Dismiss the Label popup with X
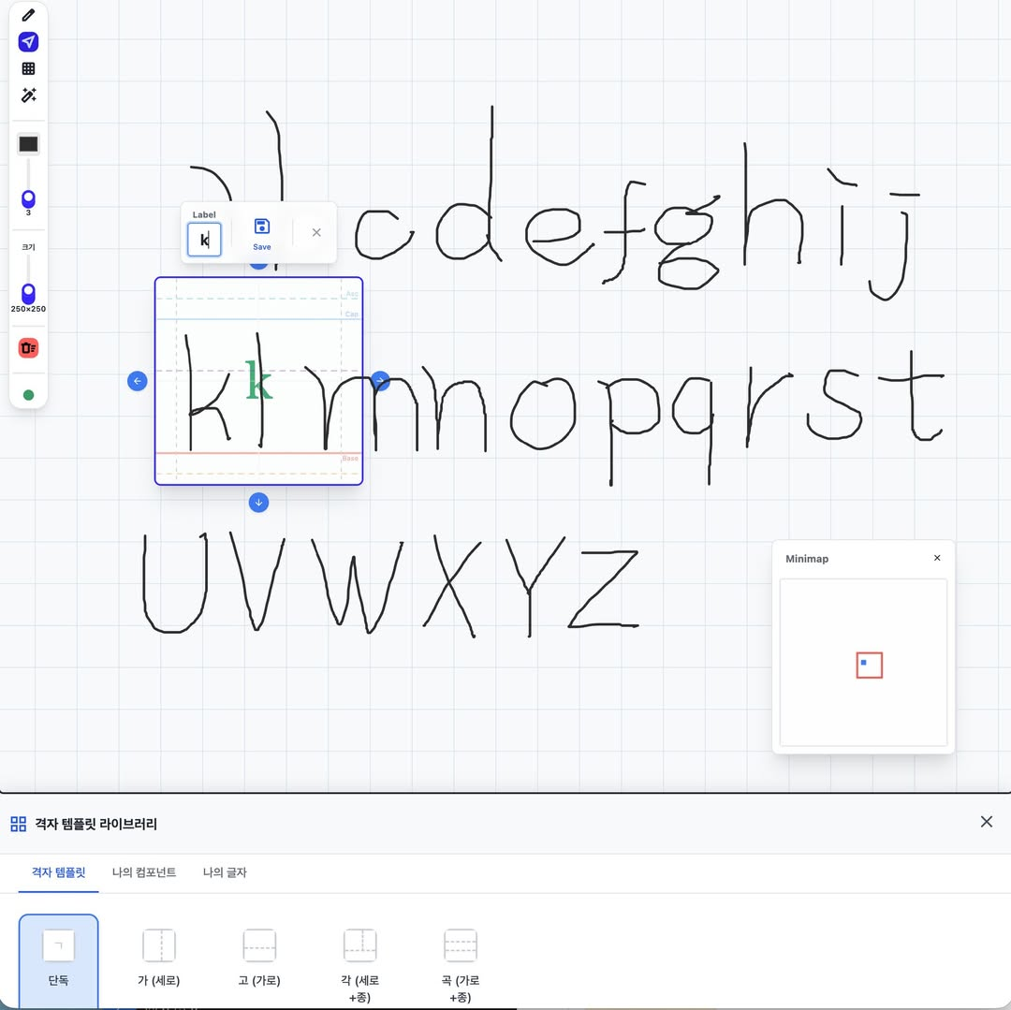This screenshot has width=1011, height=1010. coord(316,232)
